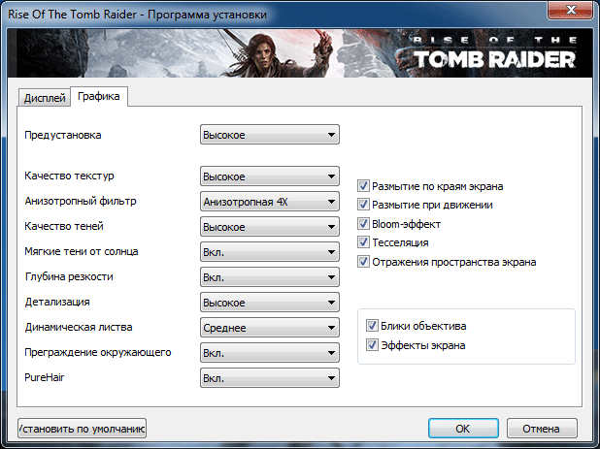The image size is (600, 449).
Task: Select the Графика tab
Action: pyautogui.click(x=99, y=96)
